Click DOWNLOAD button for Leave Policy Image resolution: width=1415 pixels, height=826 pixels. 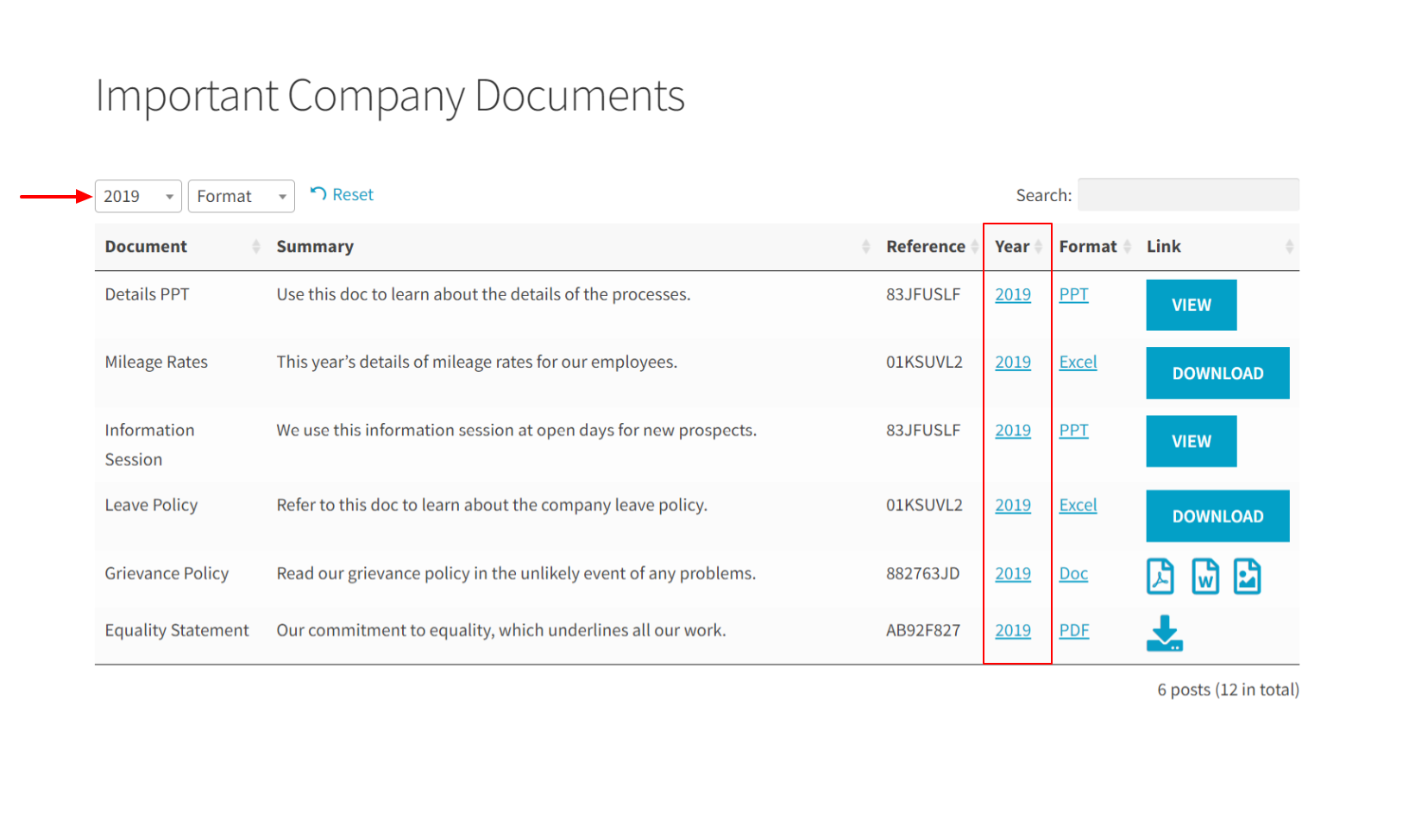(1217, 516)
